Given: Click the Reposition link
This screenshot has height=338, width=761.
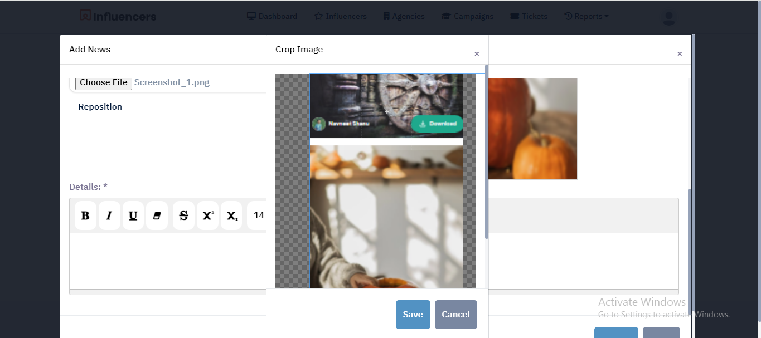Looking at the screenshot, I should click(x=100, y=107).
